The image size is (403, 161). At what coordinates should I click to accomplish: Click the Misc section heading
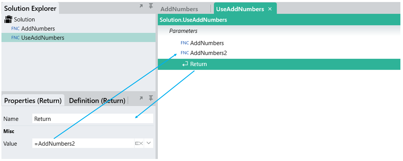click(x=9, y=131)
